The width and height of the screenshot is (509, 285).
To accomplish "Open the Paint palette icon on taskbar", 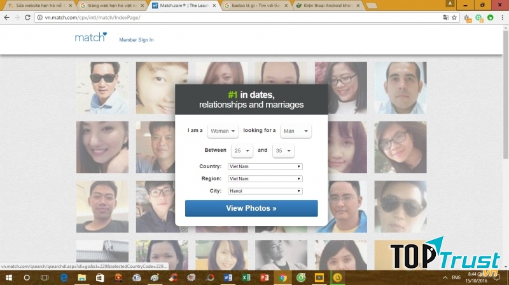I will pyautogui.click(x=155, y=277).
